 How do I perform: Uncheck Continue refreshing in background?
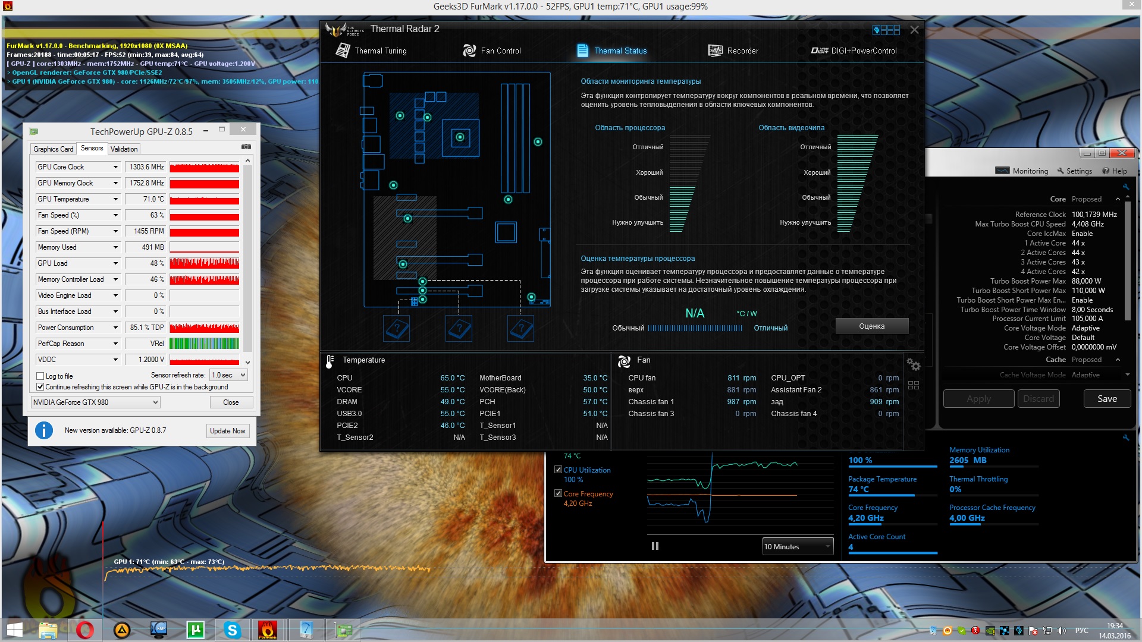pyautogui.click(x=40, y=387)
